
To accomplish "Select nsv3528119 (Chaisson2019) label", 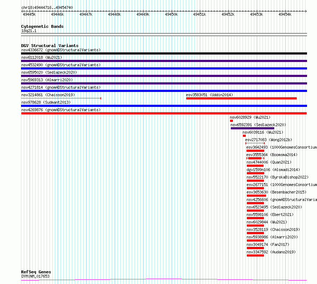I will (x=273, y=229).
